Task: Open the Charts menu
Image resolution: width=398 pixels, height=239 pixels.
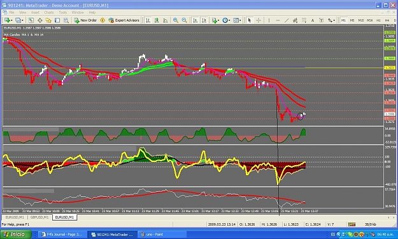Action: tap(49, 12)
